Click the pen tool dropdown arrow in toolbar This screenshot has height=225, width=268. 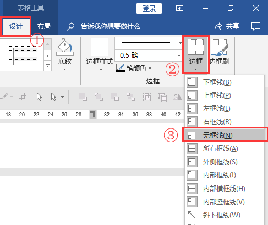click(12, 97)
